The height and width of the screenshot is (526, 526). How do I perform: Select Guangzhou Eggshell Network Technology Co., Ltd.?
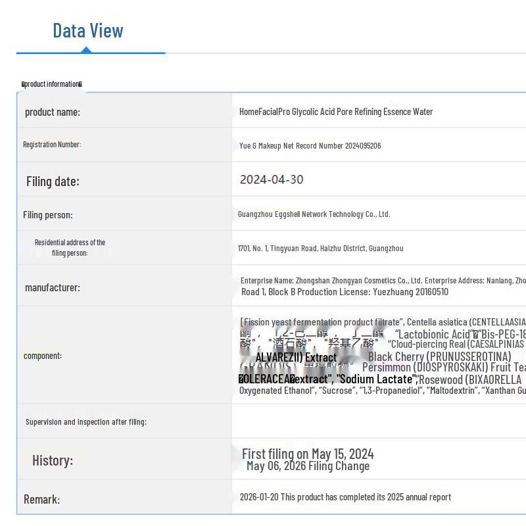coord(314,214)
